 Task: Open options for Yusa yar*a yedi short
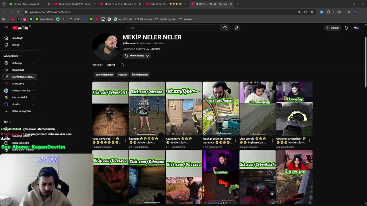pos(125,140)
